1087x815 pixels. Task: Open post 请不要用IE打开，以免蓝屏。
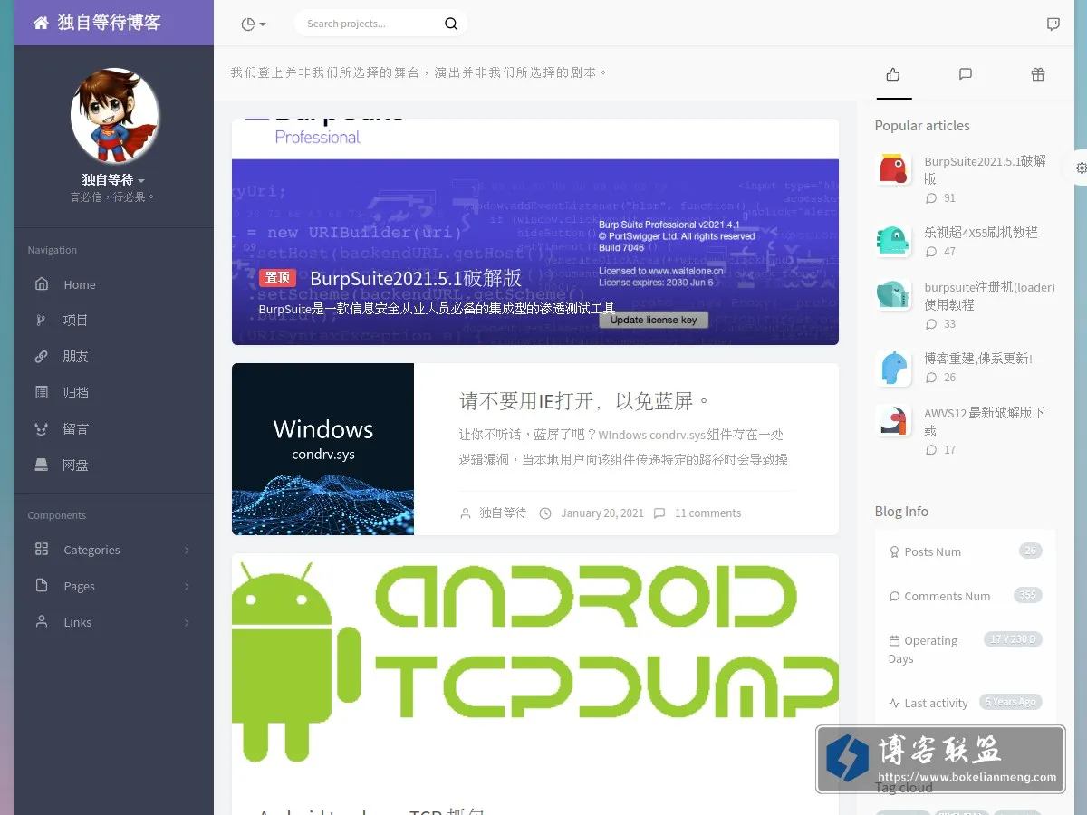point(585,401)
